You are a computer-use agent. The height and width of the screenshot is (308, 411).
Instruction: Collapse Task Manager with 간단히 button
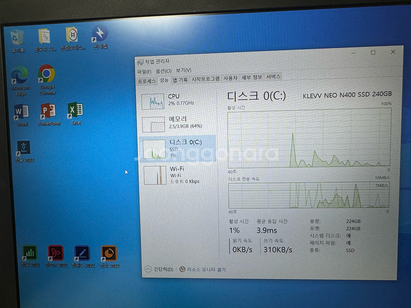(159, 269)
